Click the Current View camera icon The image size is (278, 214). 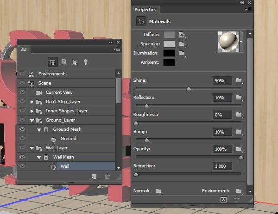38,93
